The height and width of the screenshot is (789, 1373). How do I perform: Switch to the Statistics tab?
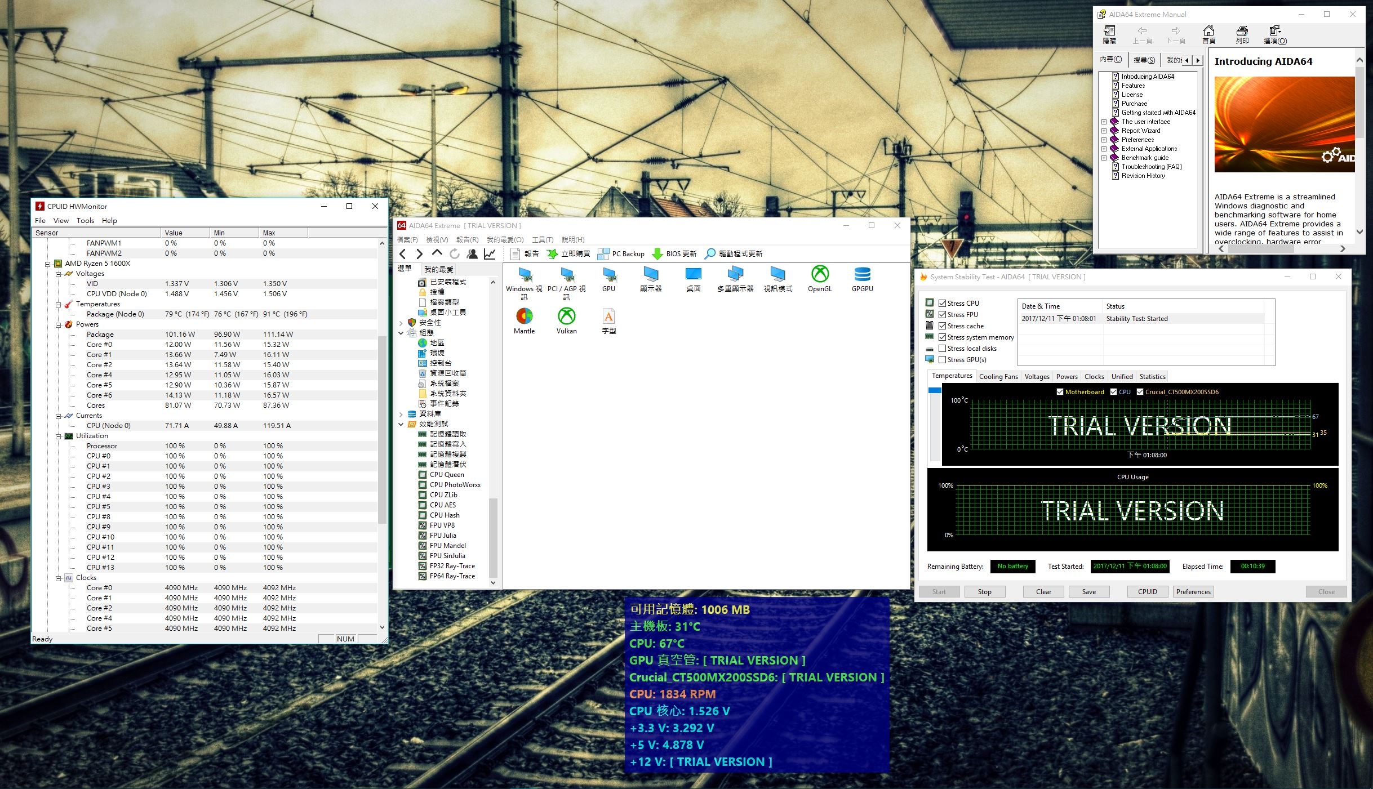[x=1152, y=377]
